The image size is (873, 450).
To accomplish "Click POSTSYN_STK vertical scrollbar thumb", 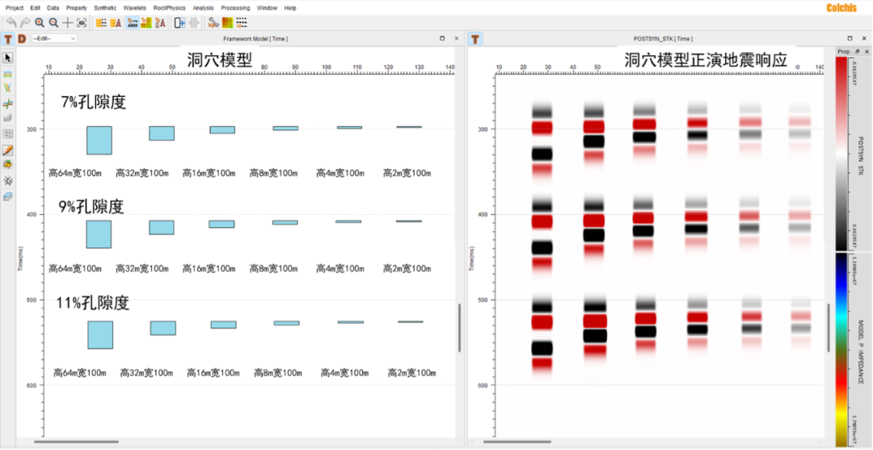I will (x=829, y=328).
